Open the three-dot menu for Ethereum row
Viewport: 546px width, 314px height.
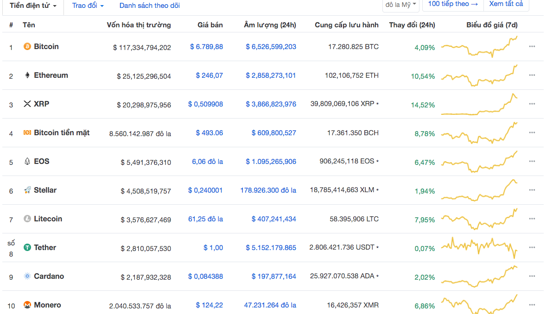(x=532, y=75)
